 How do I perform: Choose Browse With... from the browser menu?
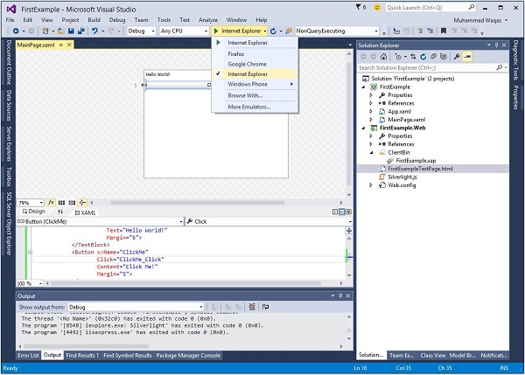(245, 94)
